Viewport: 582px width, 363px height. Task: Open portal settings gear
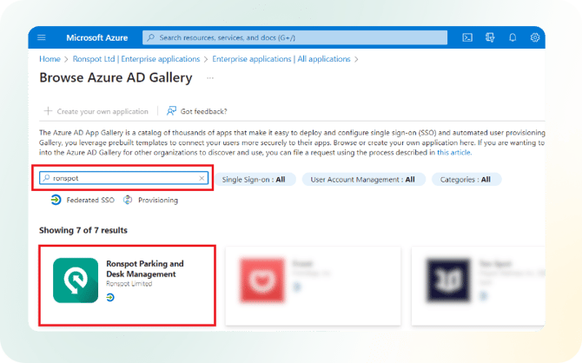point(535,37)
